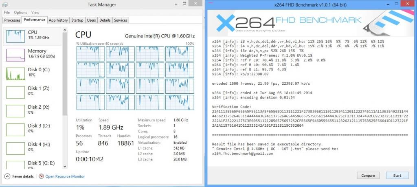417x187 pixels.
Task: Click the 'Weighted P-Frames' info line
Action: [x=262, y=55]
